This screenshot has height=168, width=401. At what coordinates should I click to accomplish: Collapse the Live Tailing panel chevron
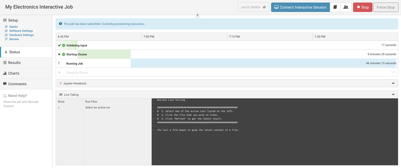(393, 95)
